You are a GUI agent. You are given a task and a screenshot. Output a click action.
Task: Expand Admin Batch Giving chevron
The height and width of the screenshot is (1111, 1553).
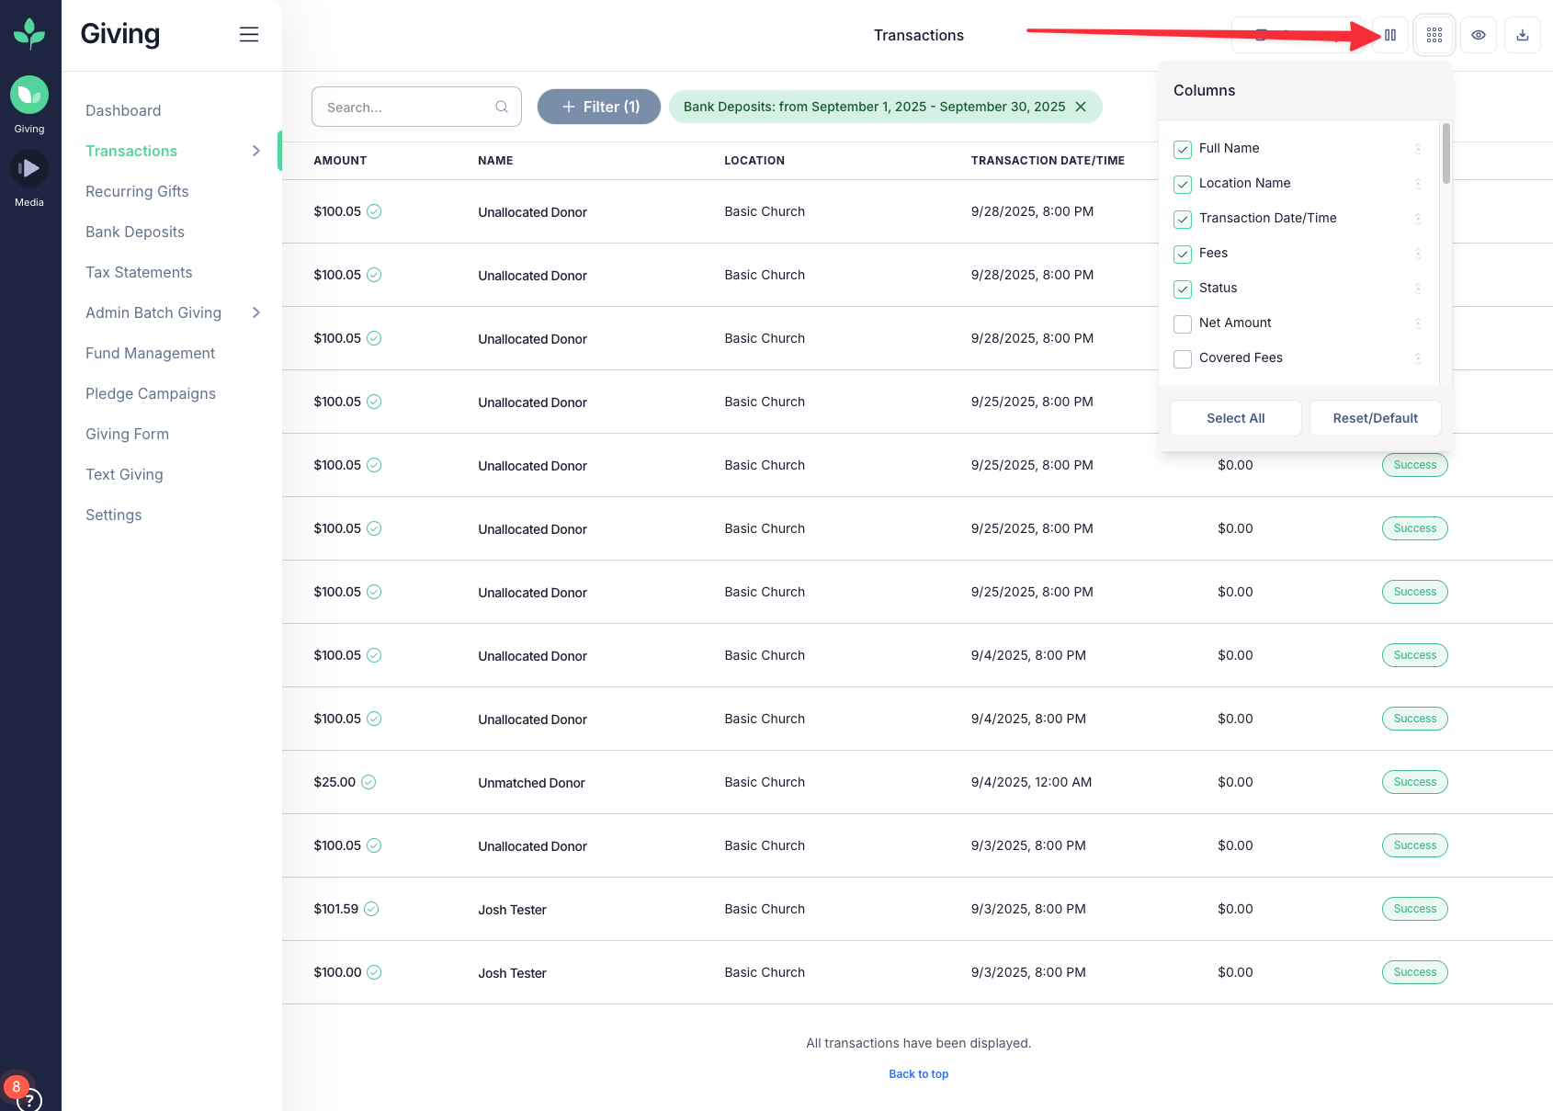click(256, 312)
